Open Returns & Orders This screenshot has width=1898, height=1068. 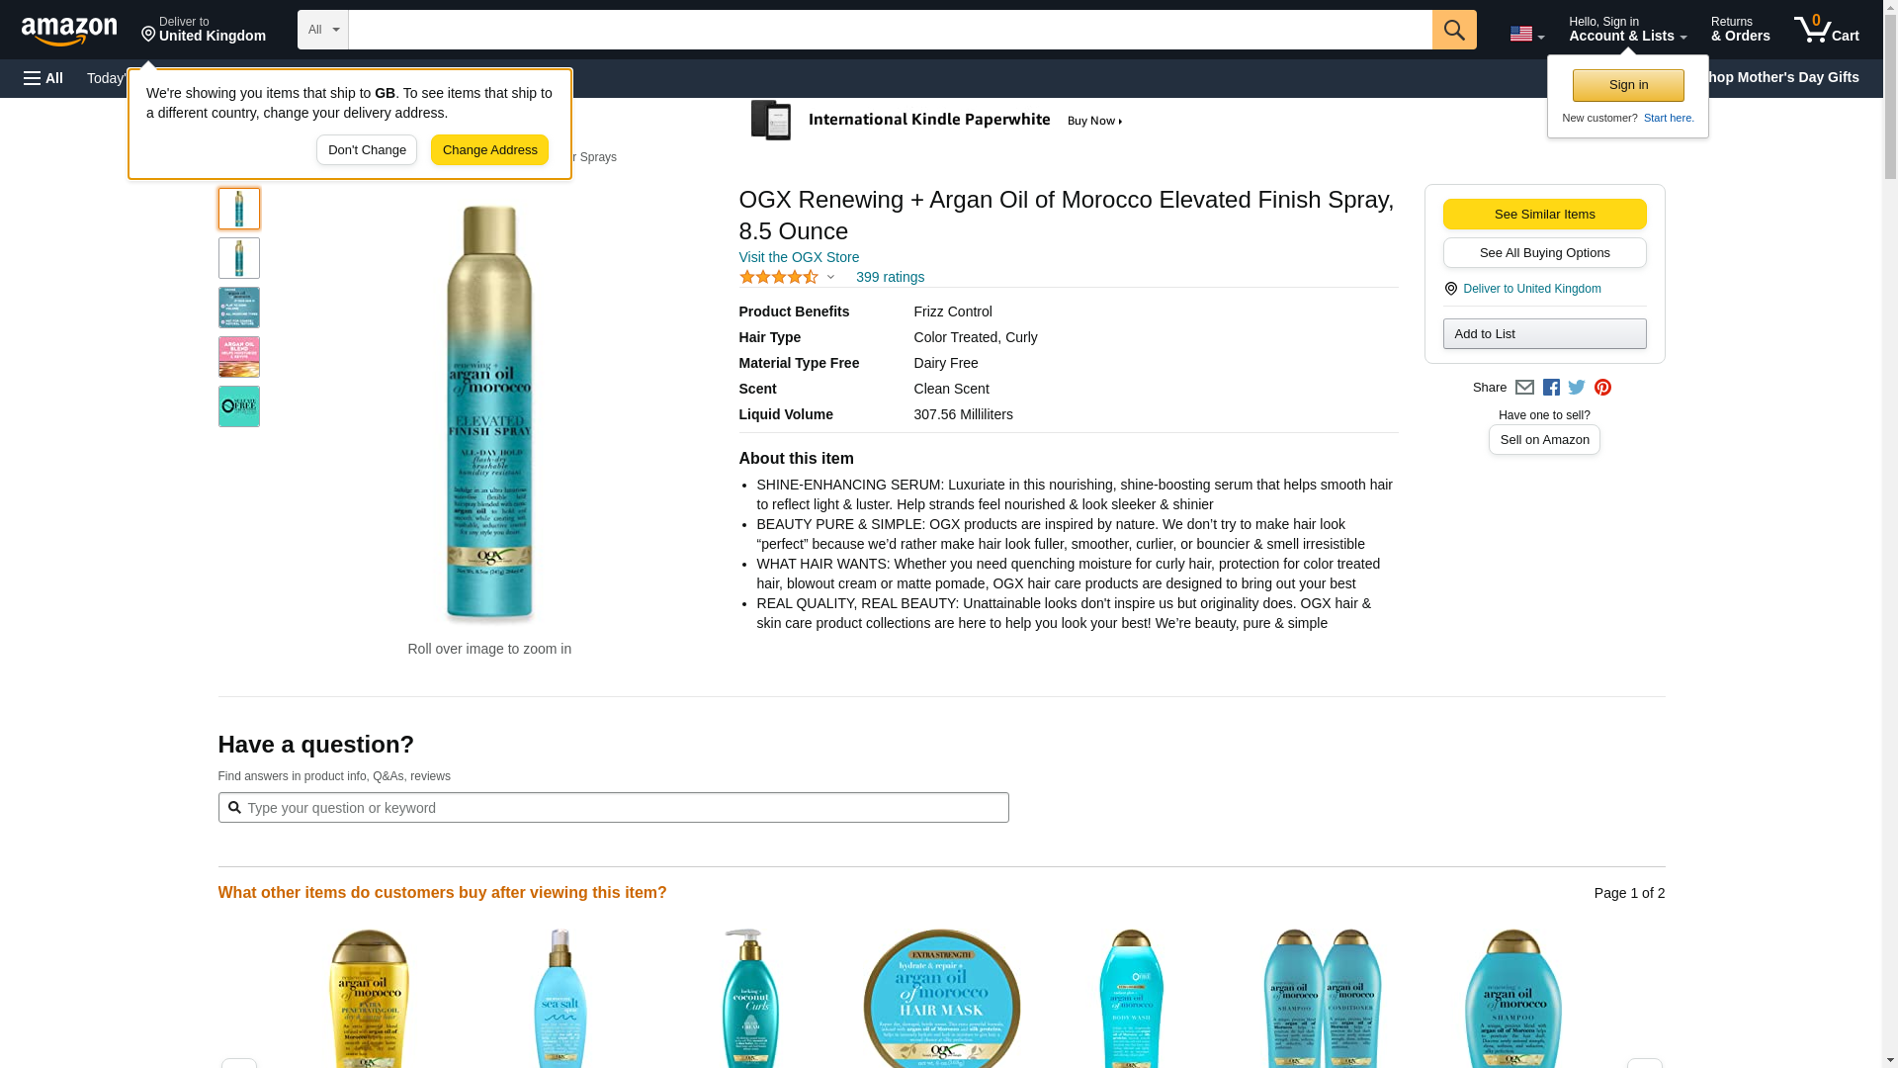coord(1740,30)
